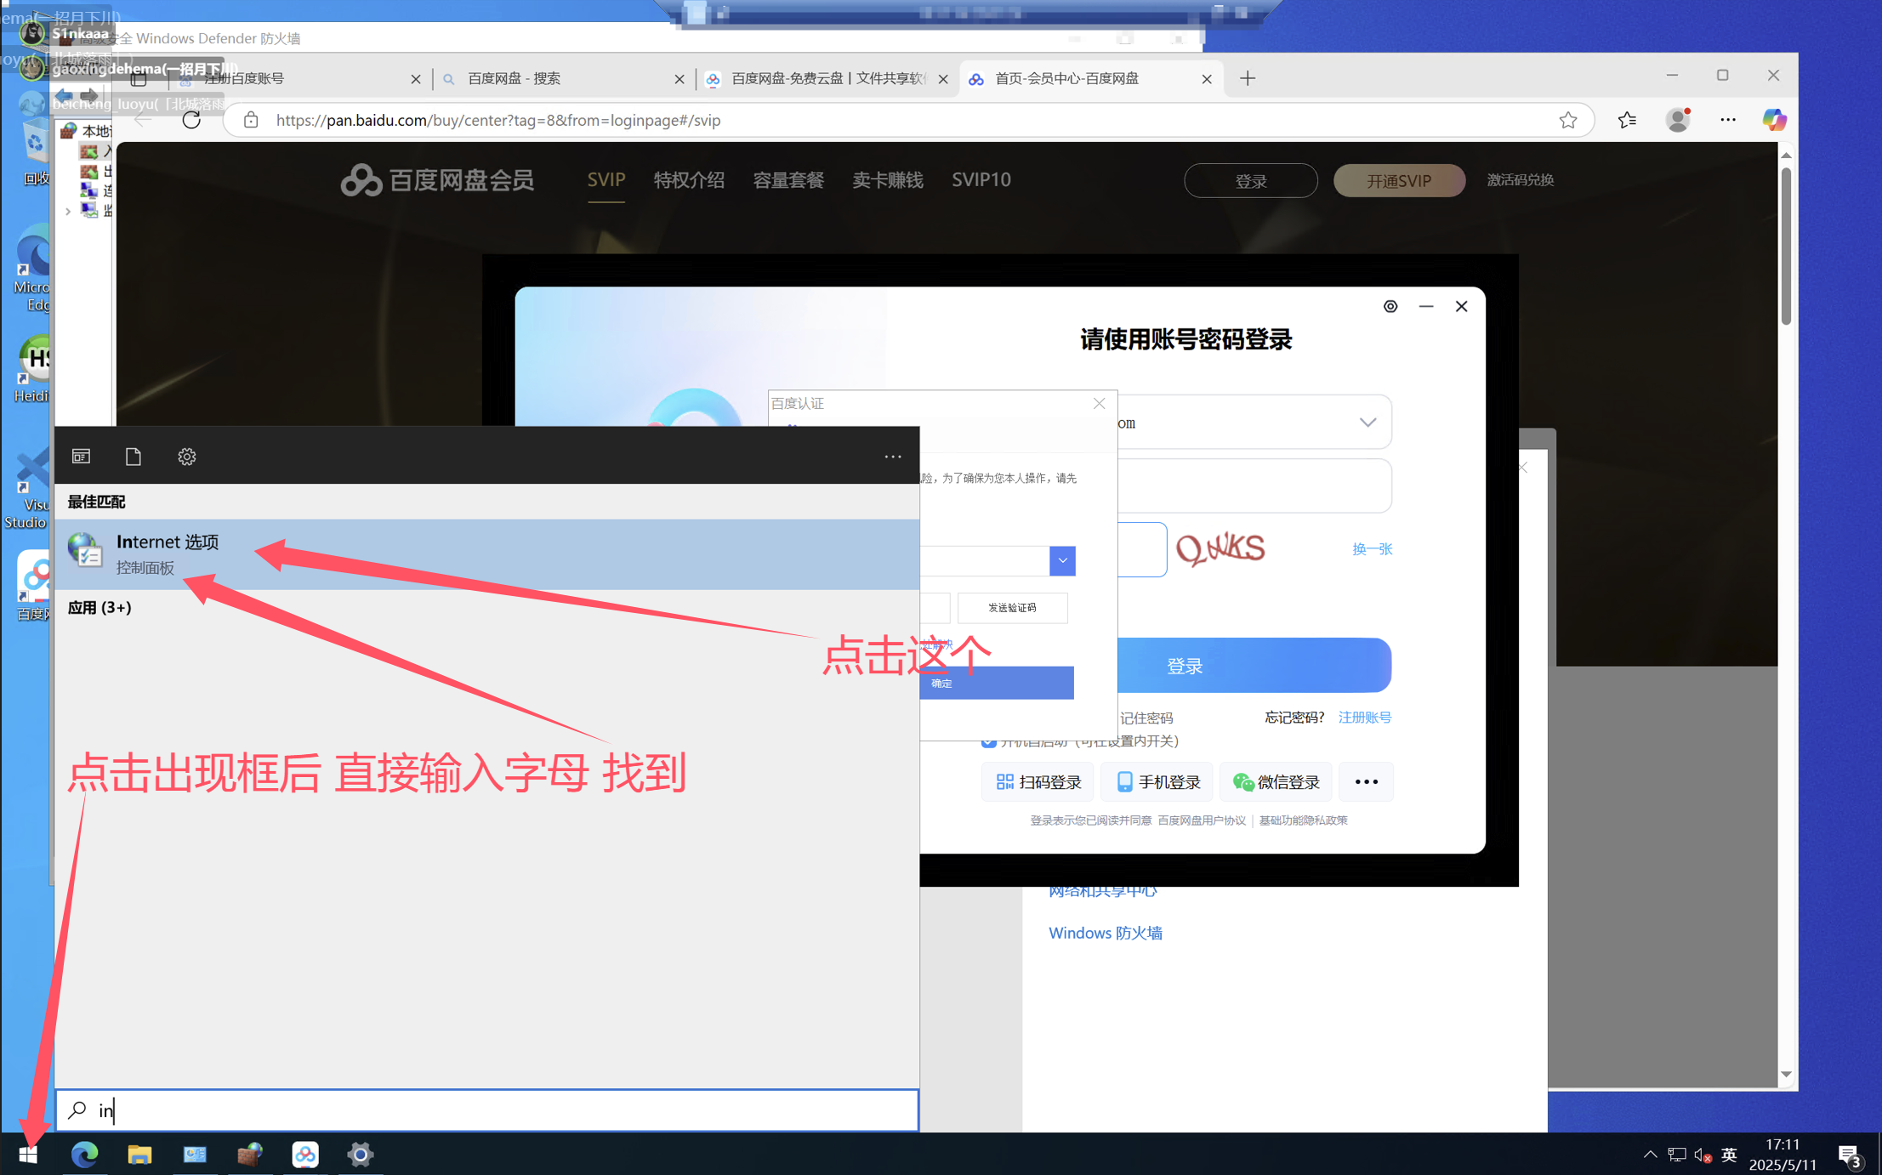
Task: Open the SVIP10 navigation item
Action: 981,179
